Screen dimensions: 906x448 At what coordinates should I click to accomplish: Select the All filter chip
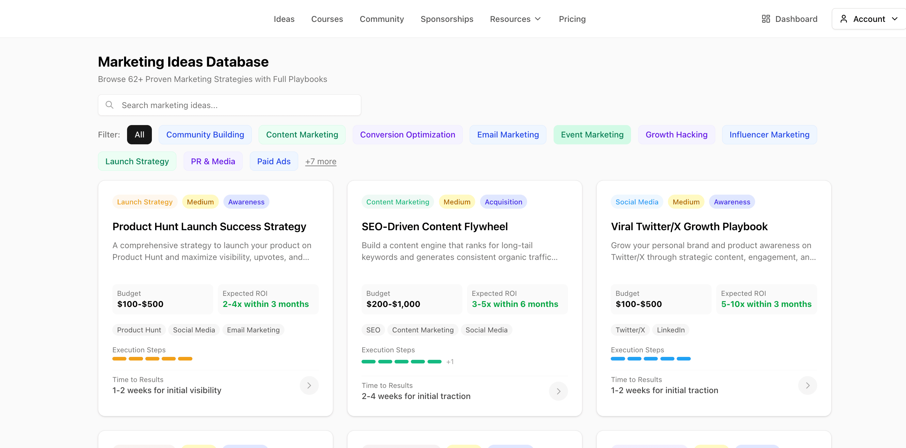point(139,135)
